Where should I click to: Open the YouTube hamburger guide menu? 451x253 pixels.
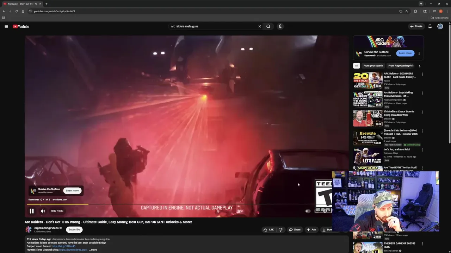coord(6,26)
